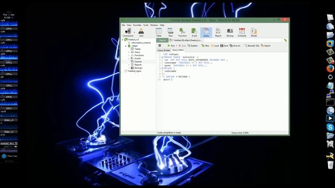Open the Favorites menu
This screenshot has width=335, height=188.
point(137,25)
